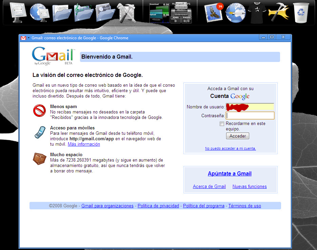Focus the Contraseña password field
Screen dimensions: 317x250
(x=250, y=116)
